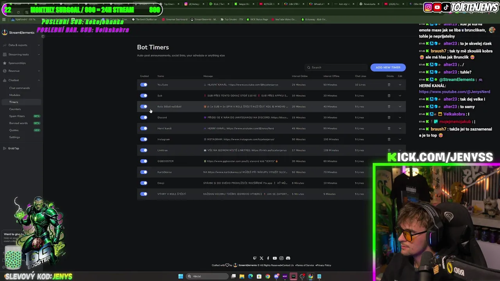Image resolution: width=500 pixels, height=281 pixels.
Task: Click the timers Search field
Action: (x=336, y=68)
